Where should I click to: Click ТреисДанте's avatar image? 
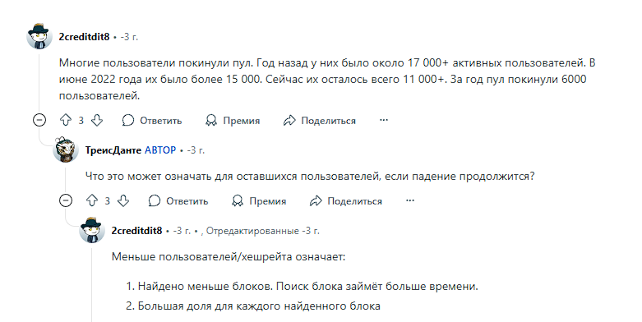tap(66, 149)
